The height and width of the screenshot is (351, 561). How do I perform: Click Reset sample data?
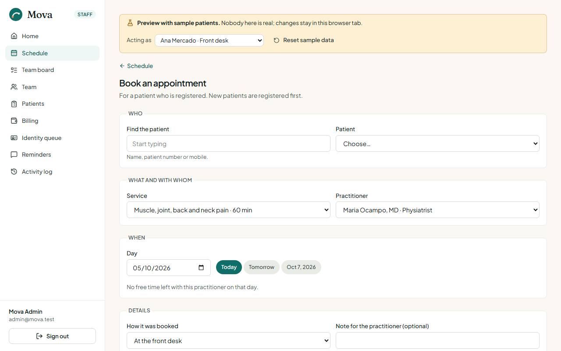pos(304,40)
